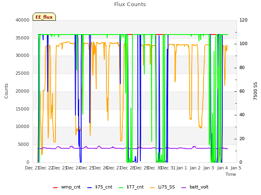Click the green li77_cnt legend swatch

point(121,188)
